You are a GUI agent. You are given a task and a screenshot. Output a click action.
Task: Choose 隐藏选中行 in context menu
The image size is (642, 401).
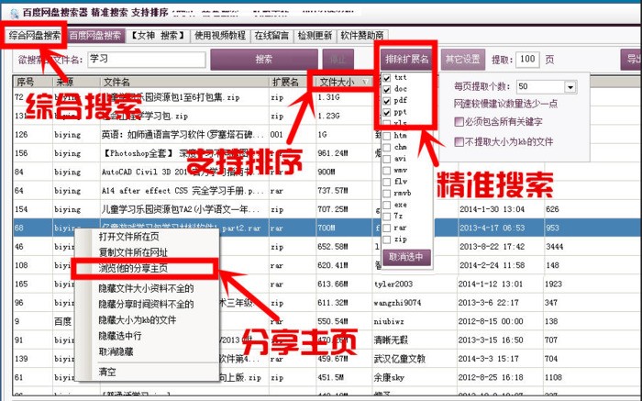(x=120, y=336)
